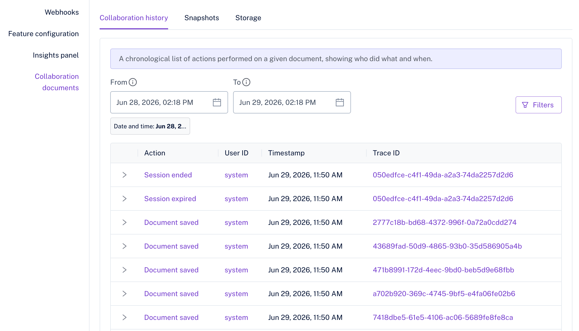Click the Trace ID column header

386,153
